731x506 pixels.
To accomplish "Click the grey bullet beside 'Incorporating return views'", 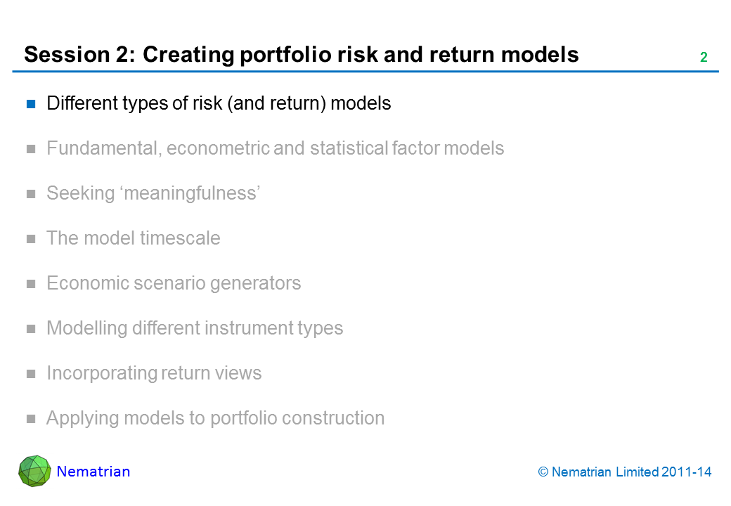I will click(x=31, y=374).
